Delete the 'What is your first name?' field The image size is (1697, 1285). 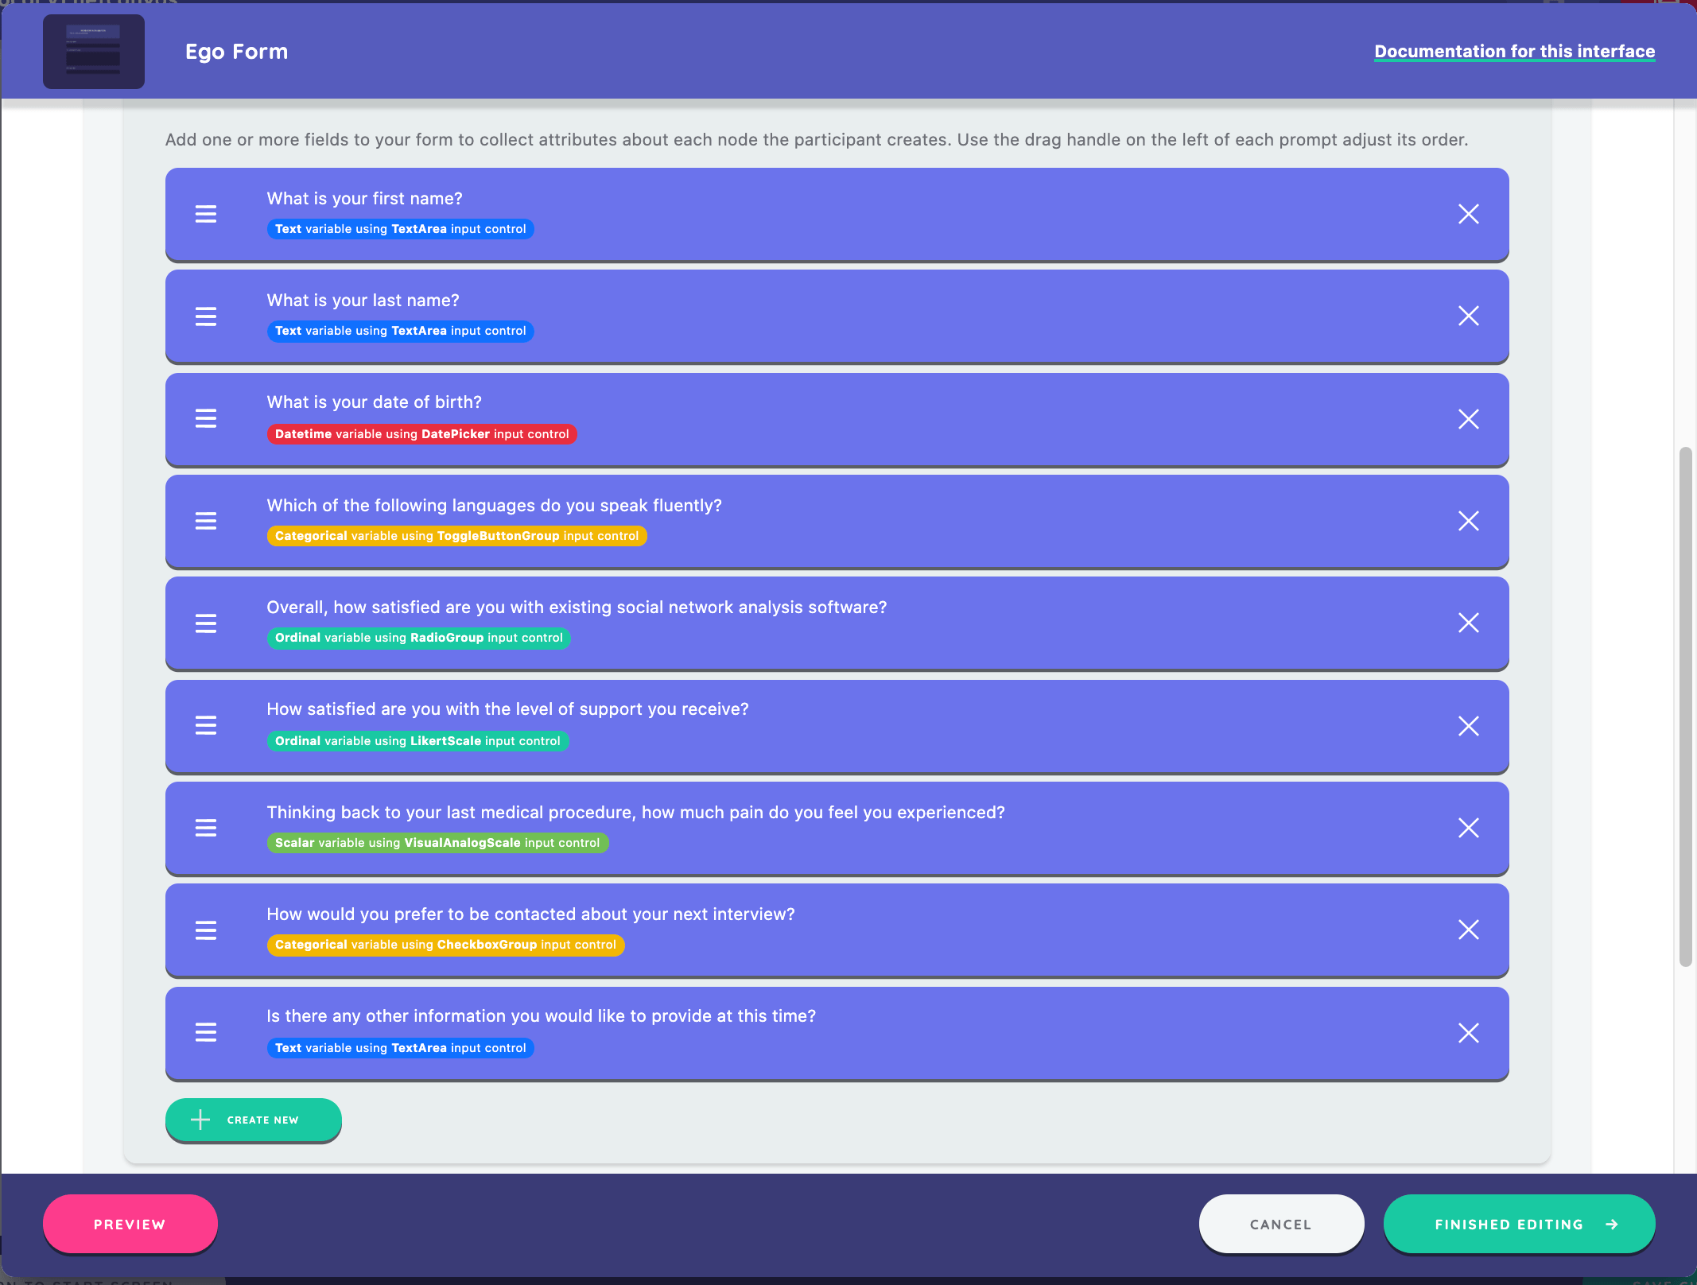click(x=1468, y=214)
